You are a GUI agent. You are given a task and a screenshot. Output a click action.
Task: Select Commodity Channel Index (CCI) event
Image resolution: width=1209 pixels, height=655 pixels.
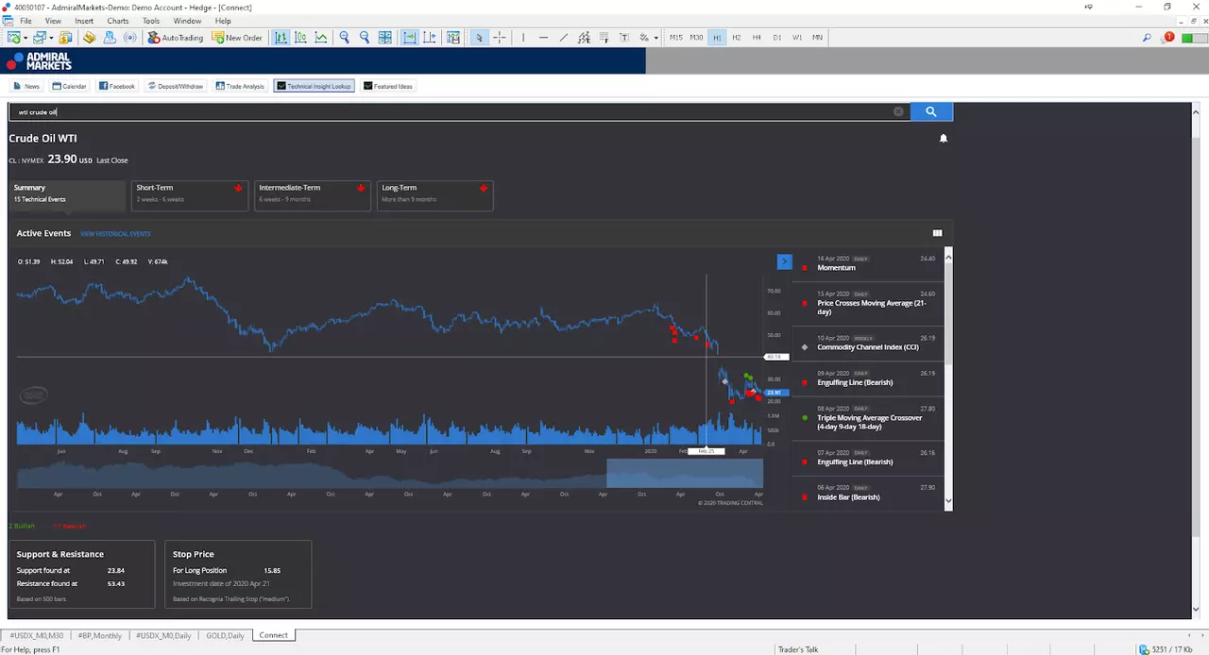[867, 343]
